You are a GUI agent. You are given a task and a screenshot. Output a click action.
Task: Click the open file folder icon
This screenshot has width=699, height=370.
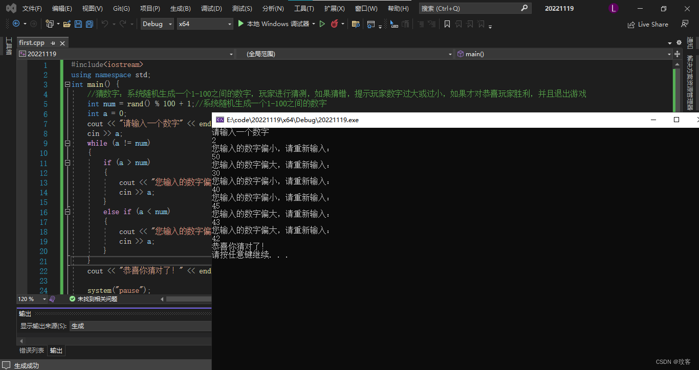tap(67, 24)
